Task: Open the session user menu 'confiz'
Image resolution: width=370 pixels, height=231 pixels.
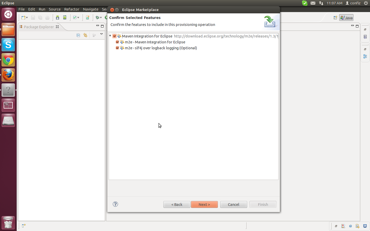Action: point(353,3)
